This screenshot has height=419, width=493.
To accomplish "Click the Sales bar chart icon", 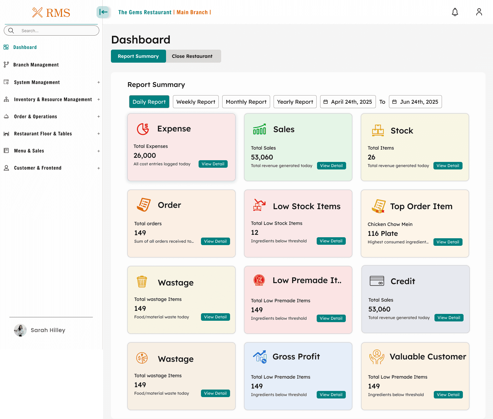I will (259, 129).
